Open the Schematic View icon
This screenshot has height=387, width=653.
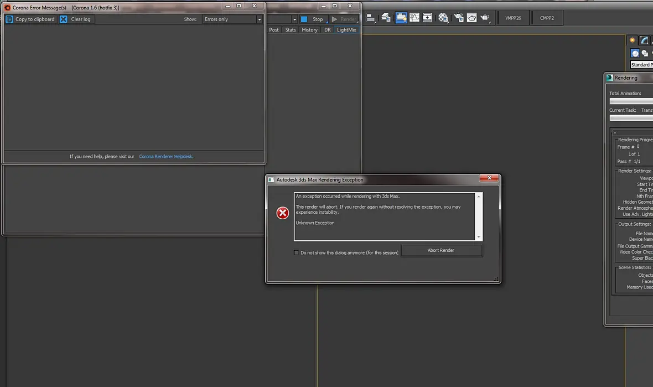[x=427, y=18]
